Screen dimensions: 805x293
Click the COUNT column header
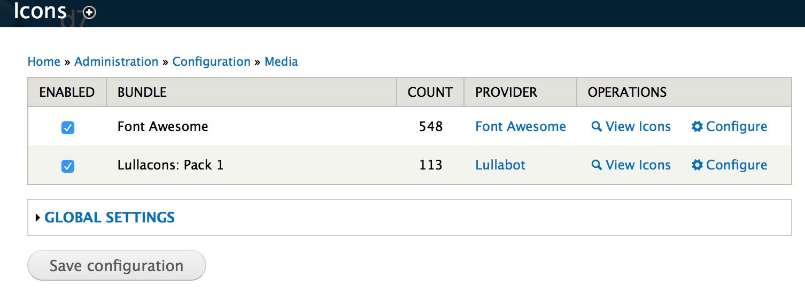(430, 92)
